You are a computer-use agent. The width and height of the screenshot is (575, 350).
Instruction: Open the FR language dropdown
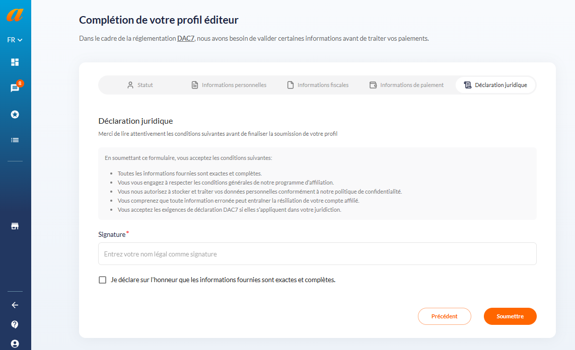coord(15,40)
